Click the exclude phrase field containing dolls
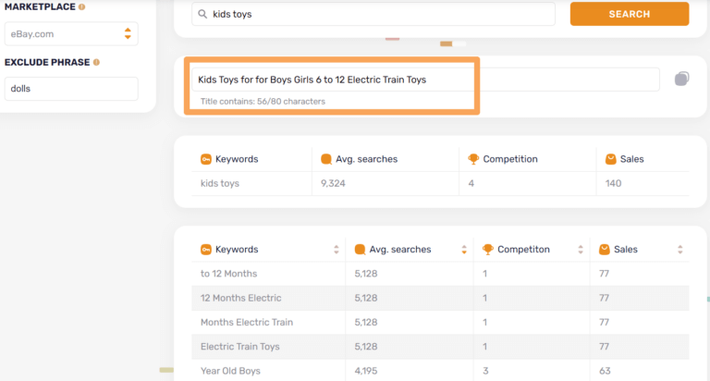The width and height of the screenshot is (710, 381). tap(71, 89)
